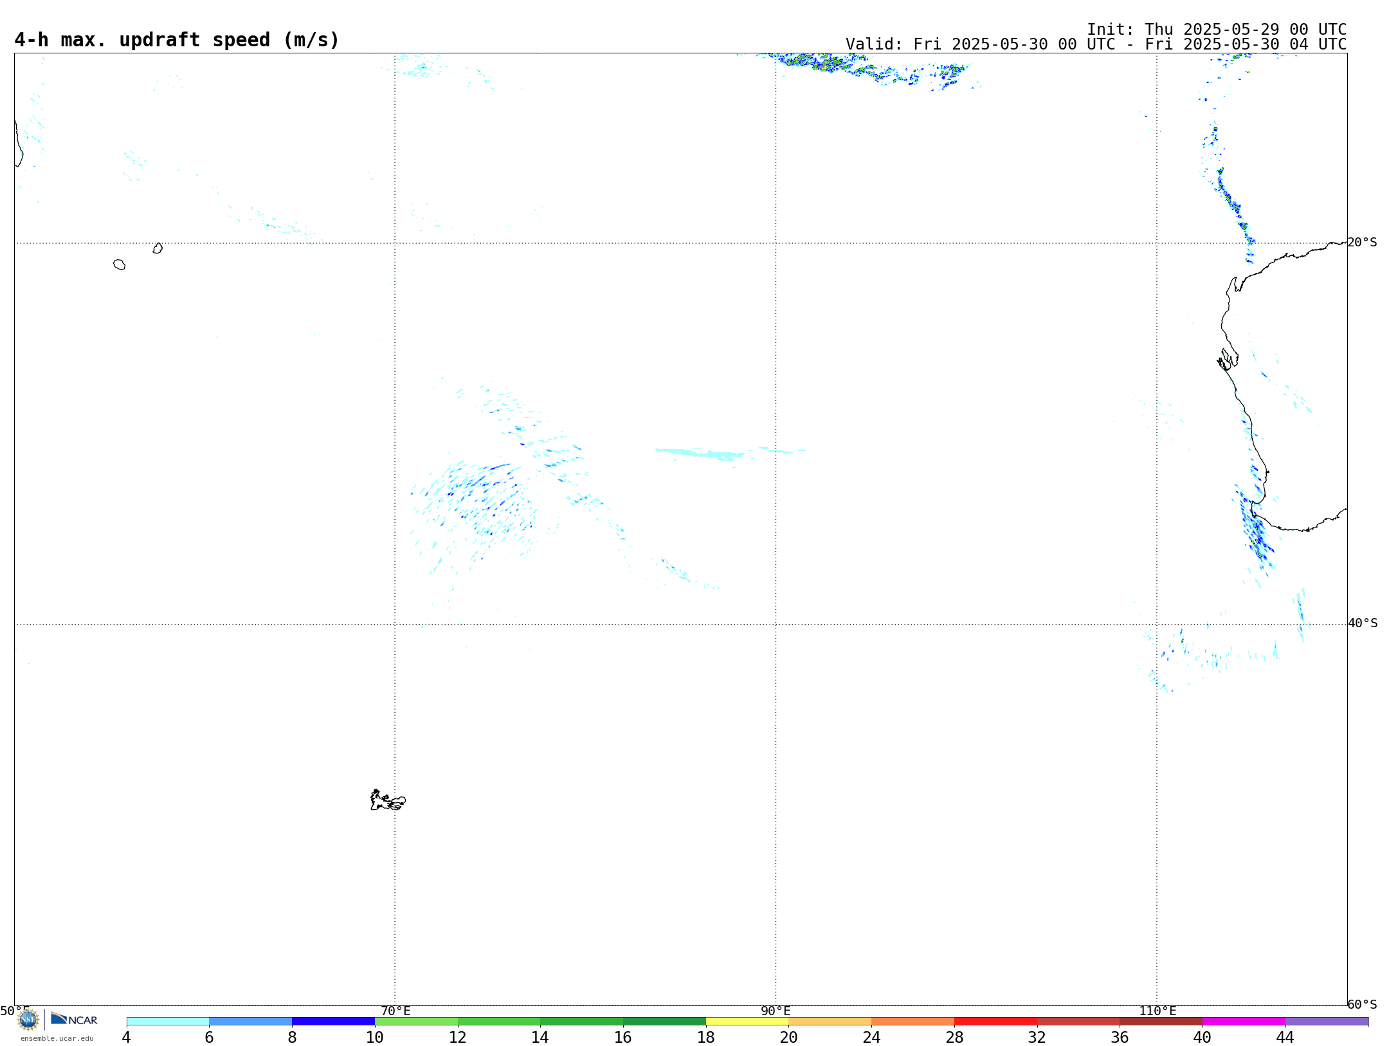
Task: Click the 'Init: Thu 2025-05-29 00 UTC' text
Action: [x=1217, y=30]
